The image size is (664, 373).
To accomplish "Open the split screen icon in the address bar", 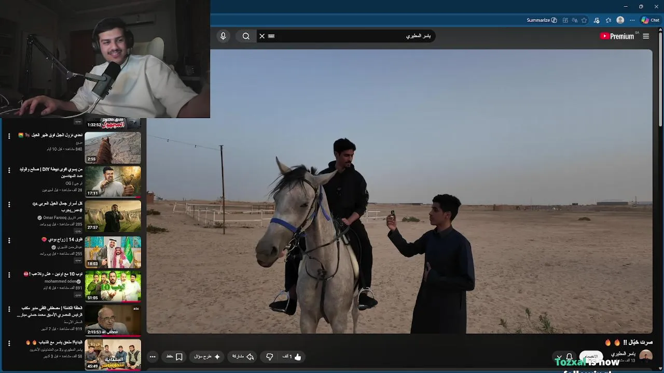I will (x=565, y=20).
